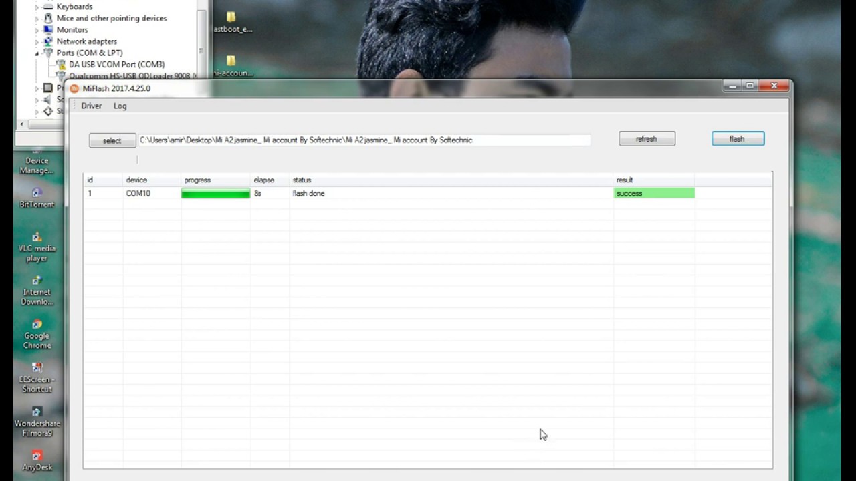Select the VLC media player desktop icon
The width and height of the screenshot is (856, 481).
click(37, 247)
